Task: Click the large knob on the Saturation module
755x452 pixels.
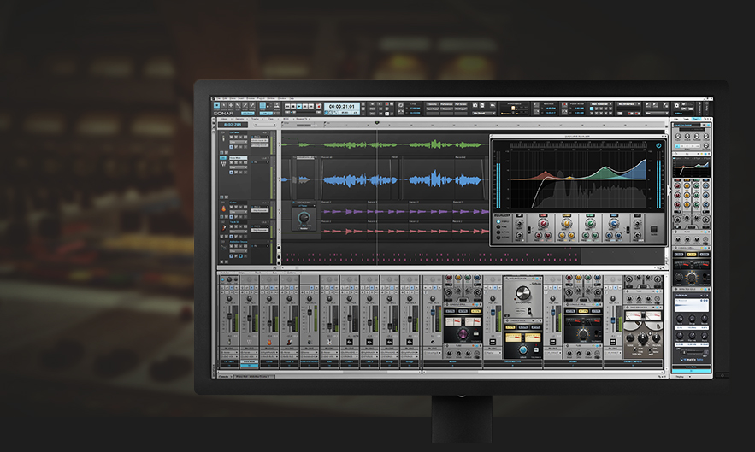Action: [522, 293]
